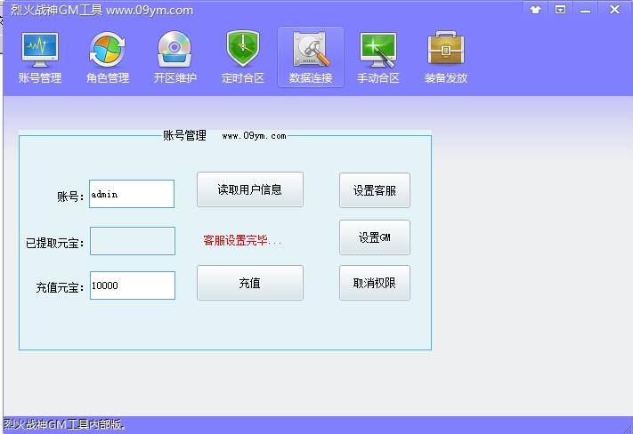Click the 账号 label
The width and height of the screenshot is (633, 434).
pos(70,197)
